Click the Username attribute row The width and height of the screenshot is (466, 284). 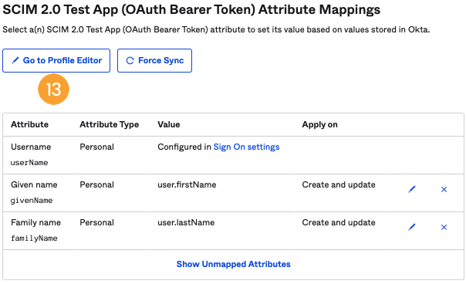click(233, 155)
